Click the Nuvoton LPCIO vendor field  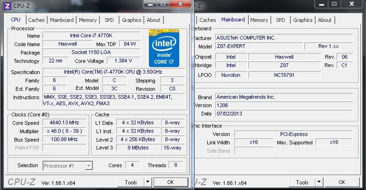click(x=231, y=75)
